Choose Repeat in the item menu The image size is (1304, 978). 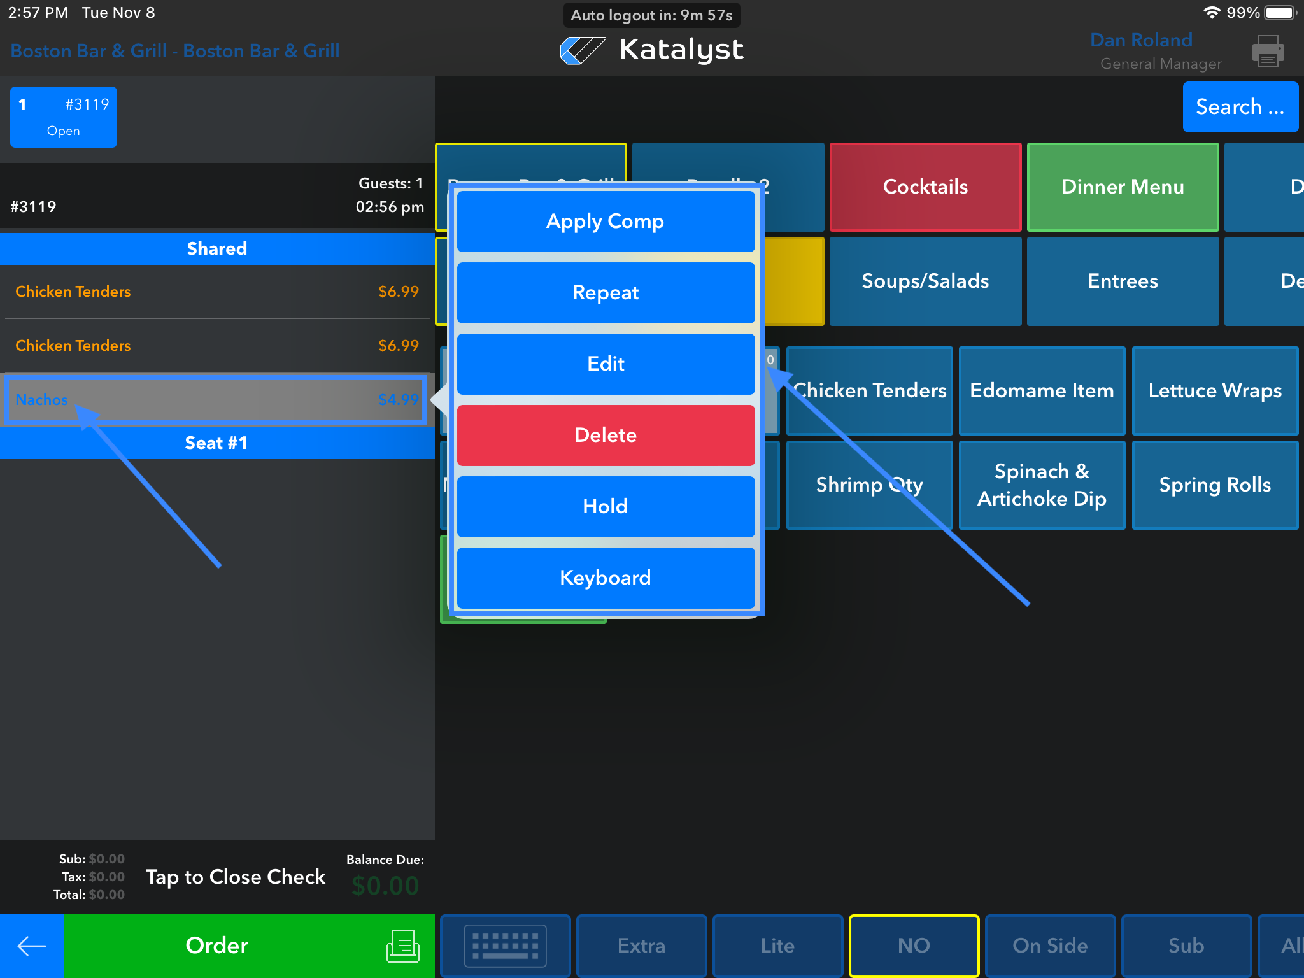coord(606,292)
